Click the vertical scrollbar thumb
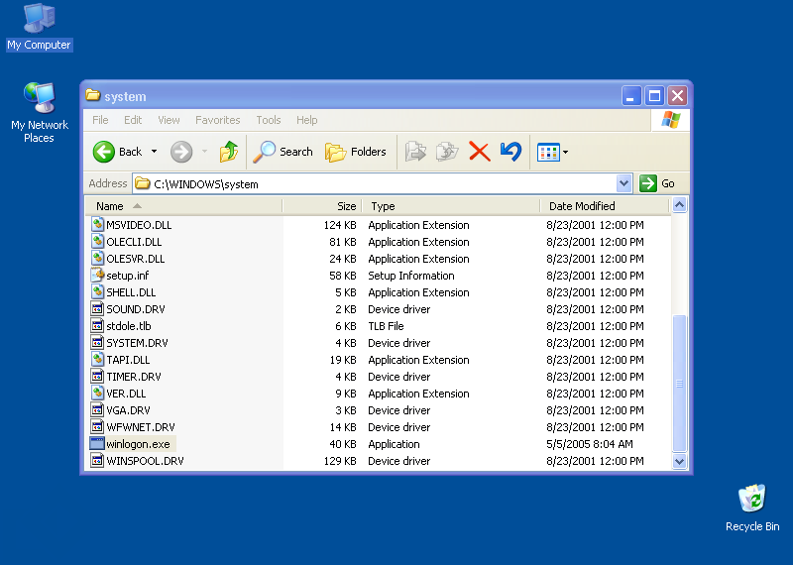 (679, 384)
